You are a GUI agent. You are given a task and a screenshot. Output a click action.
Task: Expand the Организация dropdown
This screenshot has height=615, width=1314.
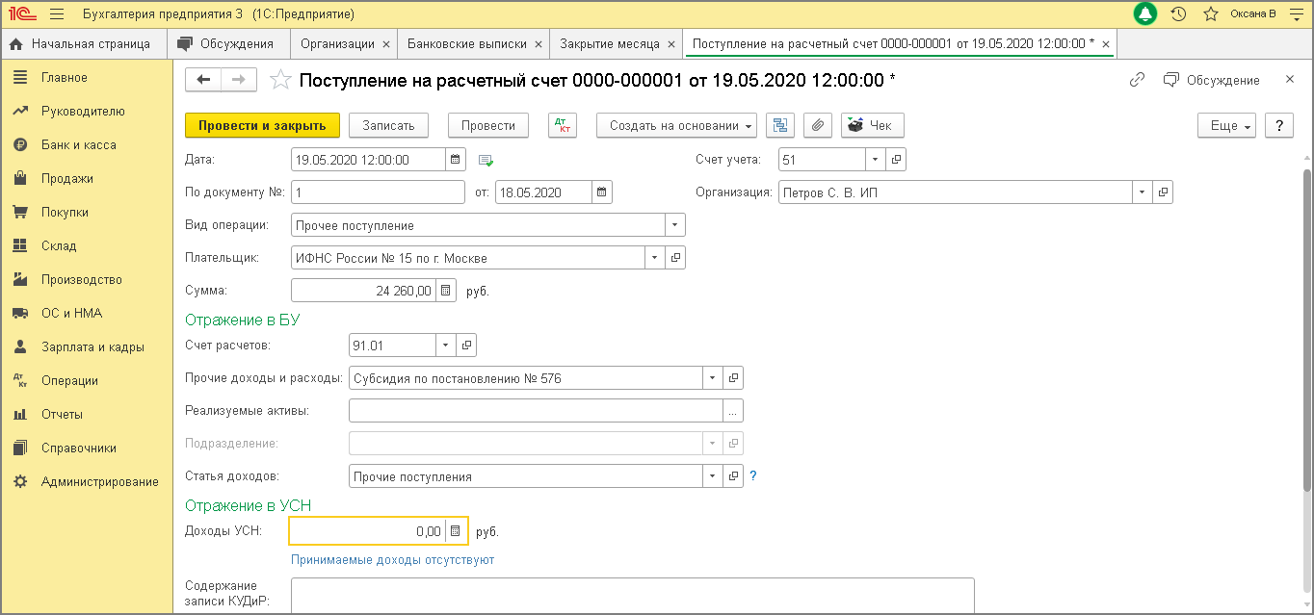1143,192
